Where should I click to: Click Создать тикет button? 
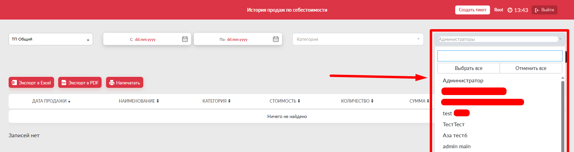472,10
